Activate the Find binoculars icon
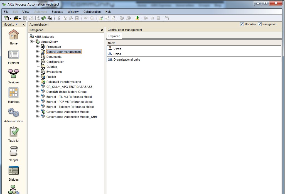285x194 pixels. 50,18
